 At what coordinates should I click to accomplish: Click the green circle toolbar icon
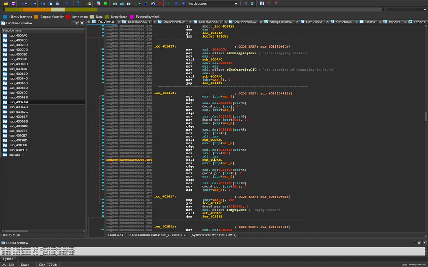(x=105, y=3)
